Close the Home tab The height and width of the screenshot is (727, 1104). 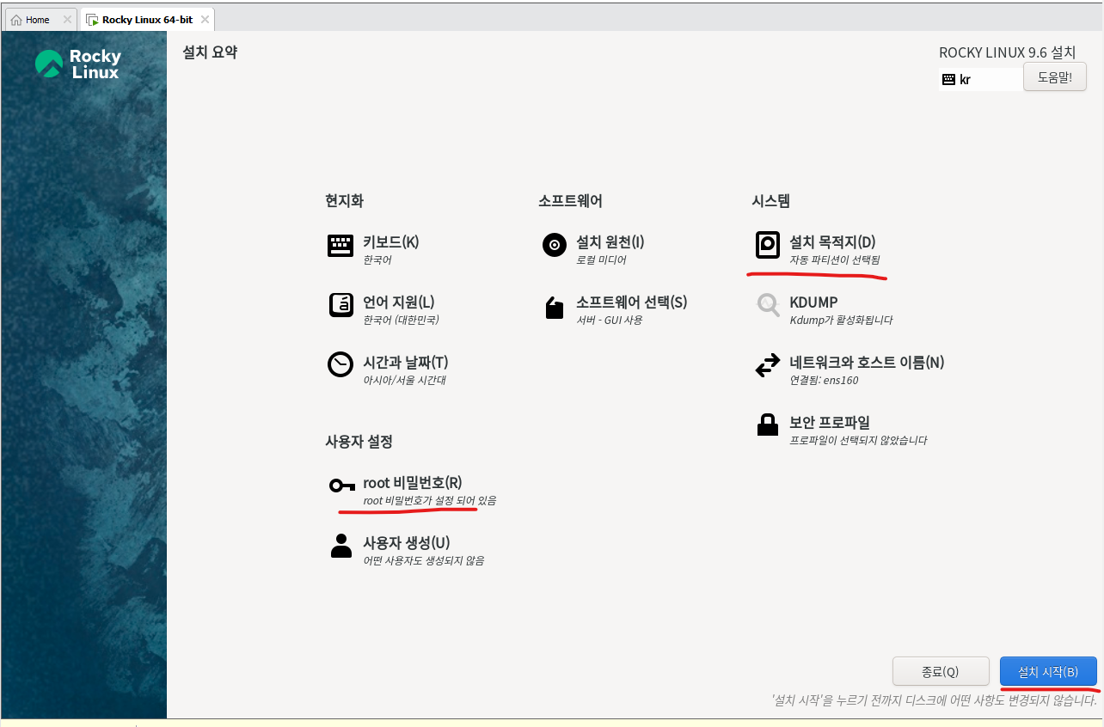pos(67,20)
